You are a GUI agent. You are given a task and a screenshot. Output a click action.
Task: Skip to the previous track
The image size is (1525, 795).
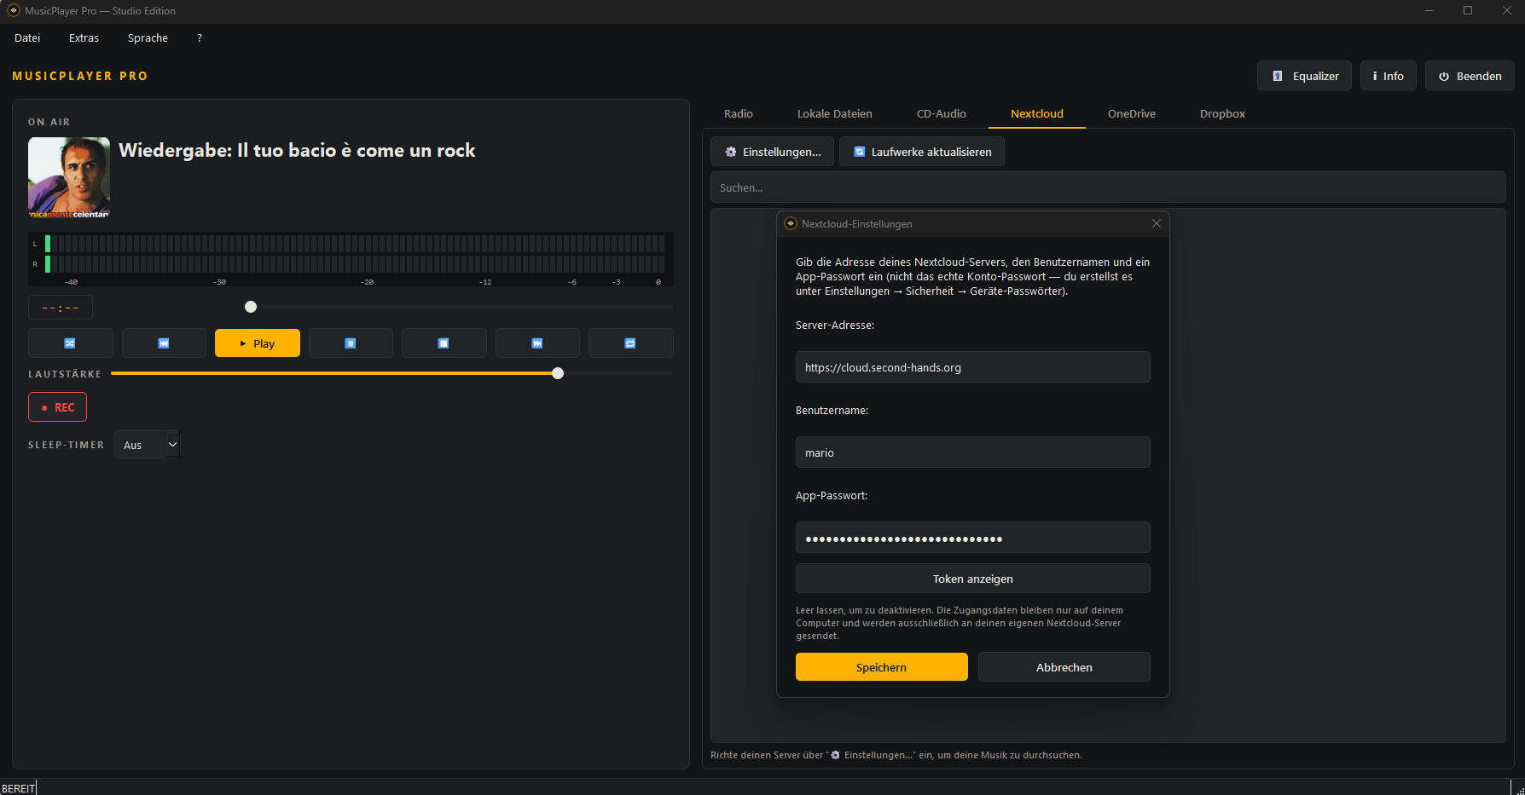pos(164,343)
